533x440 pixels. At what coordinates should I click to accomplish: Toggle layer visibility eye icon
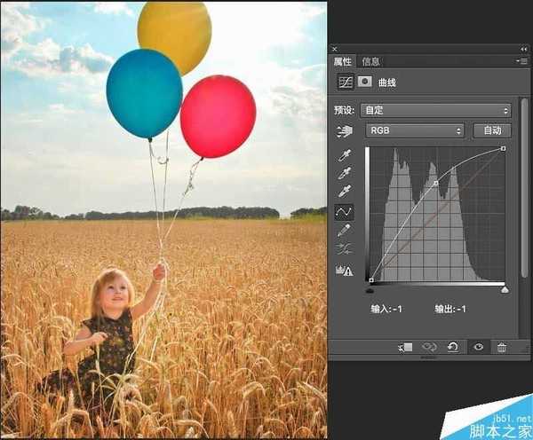[x=478, y=347]
